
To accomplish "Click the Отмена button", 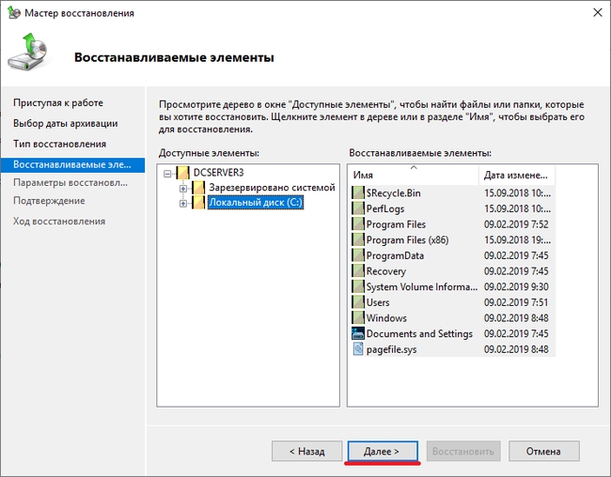I will click(x=543, y=452).
